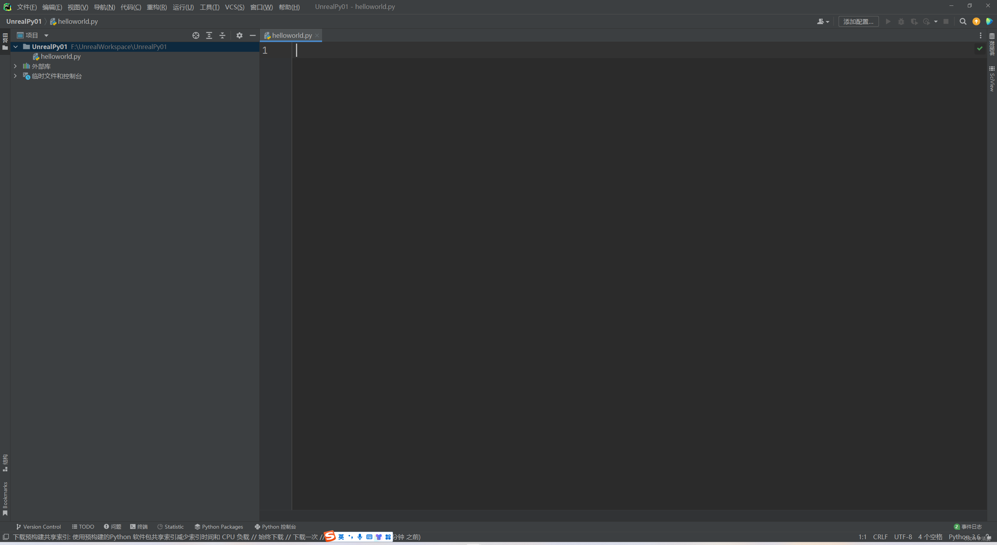Viewport: 997px width, 545px height.
Task: Click the UTF-8 encoding status item
Action: point(904,536)
